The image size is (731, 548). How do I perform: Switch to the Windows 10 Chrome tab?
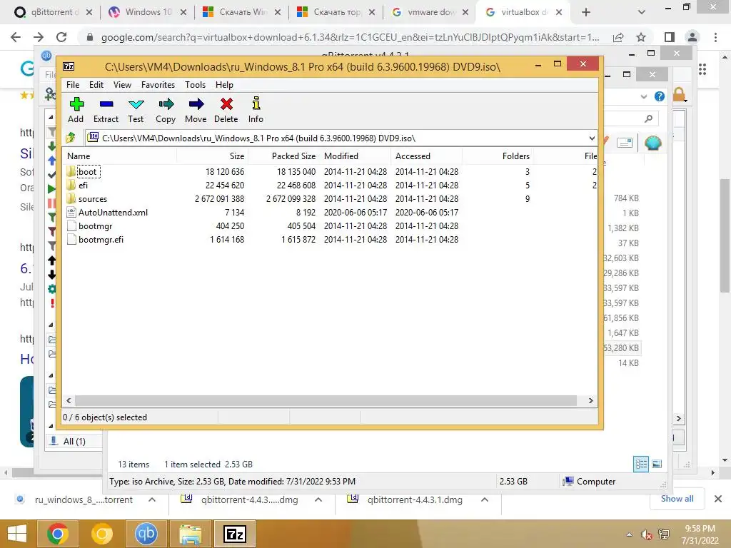coord(147,12)
